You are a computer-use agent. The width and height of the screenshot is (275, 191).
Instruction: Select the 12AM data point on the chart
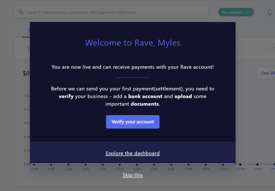(x=34, y=164)
